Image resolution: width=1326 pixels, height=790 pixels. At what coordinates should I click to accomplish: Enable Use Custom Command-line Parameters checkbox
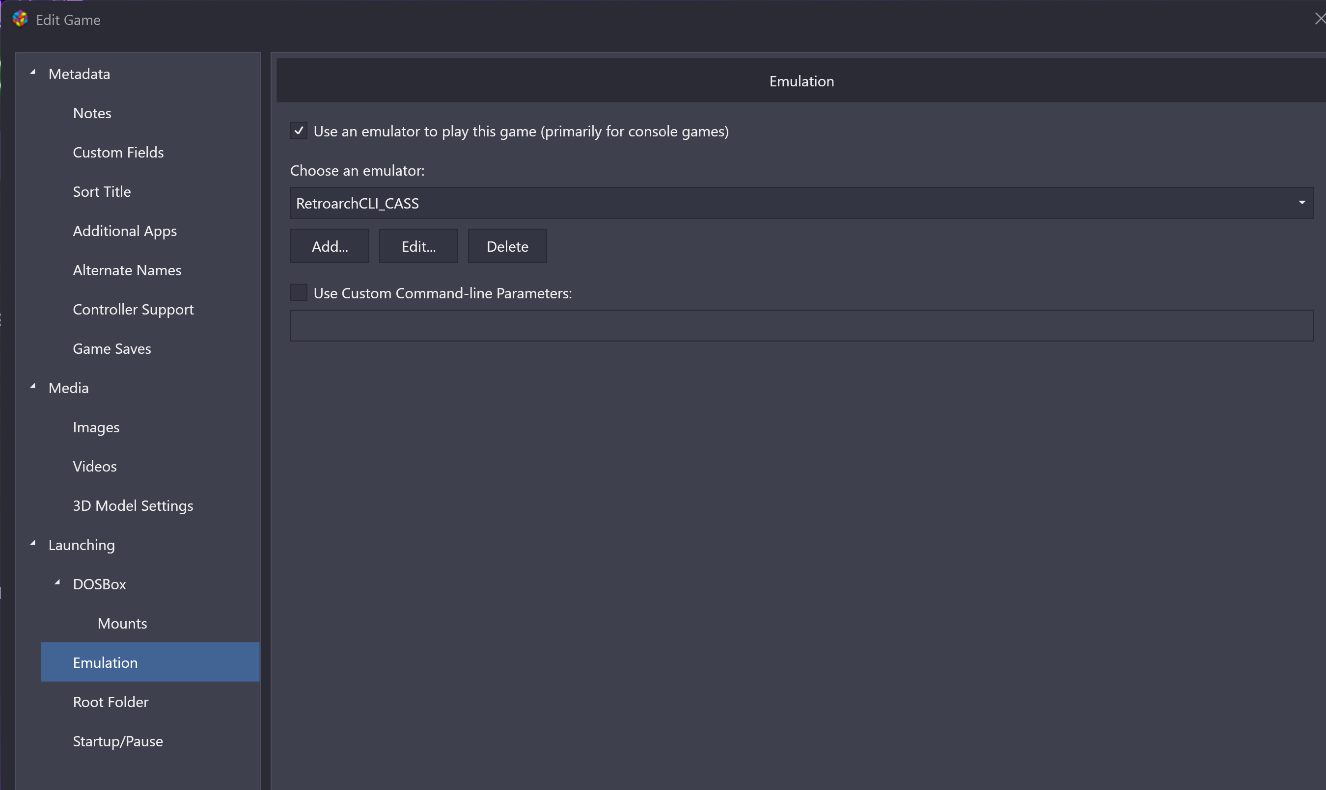pos(299,293)
